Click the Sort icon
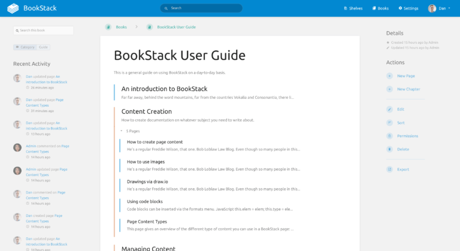460x251 pixels. pyautogui.click(x=389, y=123)
